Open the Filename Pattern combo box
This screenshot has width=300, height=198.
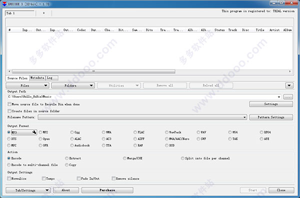[x=142, y=117]
